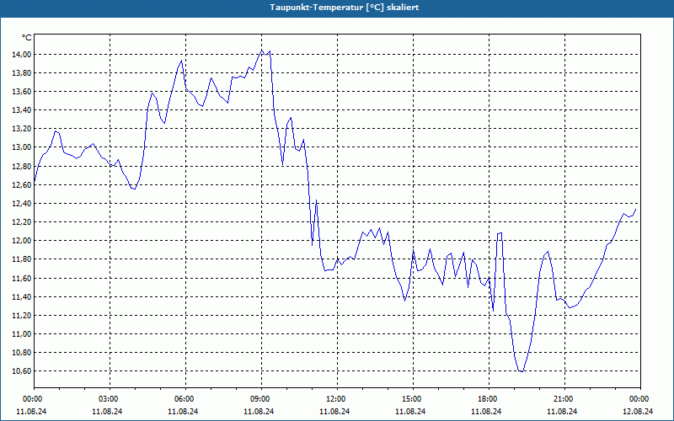This screenshot has height=421, width=674.
Task: Click the 11.08.24 date under 21:00
Action: pos(562,411)
